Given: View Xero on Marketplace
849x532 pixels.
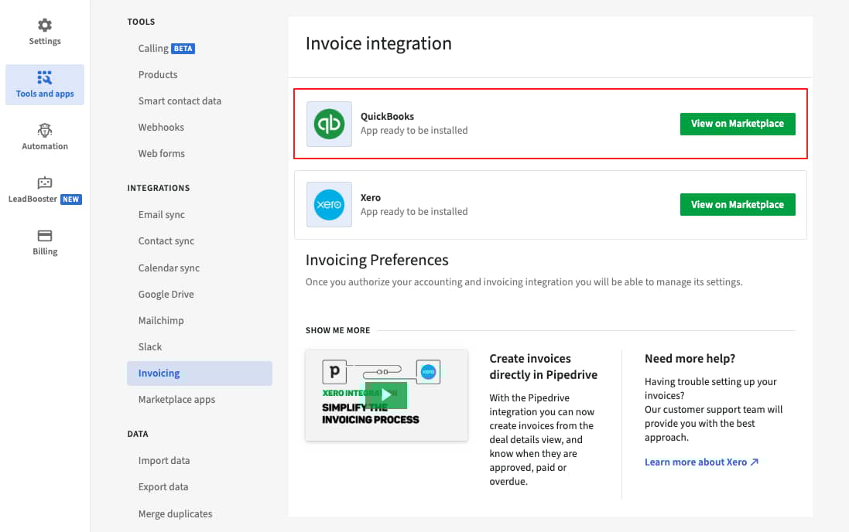Looking at the screenshot, I should (737, 205).
